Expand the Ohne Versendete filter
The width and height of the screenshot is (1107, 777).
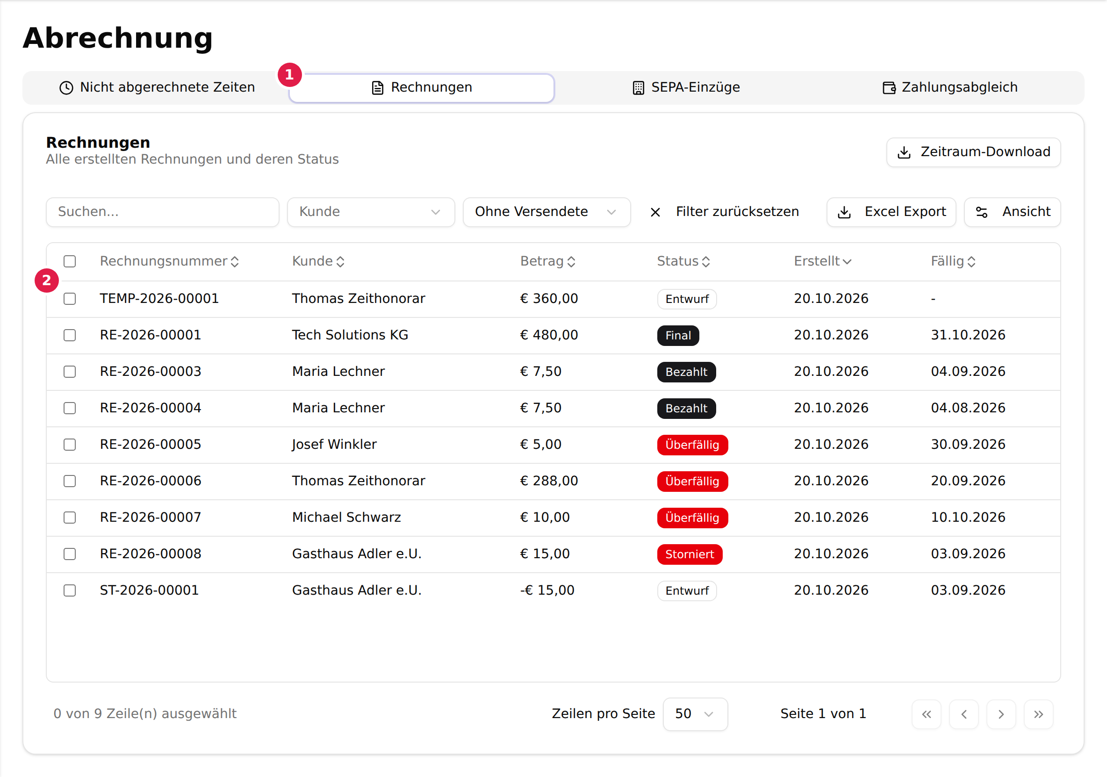[x=546, y=212]
